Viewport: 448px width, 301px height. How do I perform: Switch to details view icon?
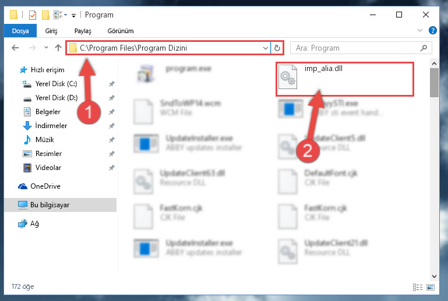point(418,287)
